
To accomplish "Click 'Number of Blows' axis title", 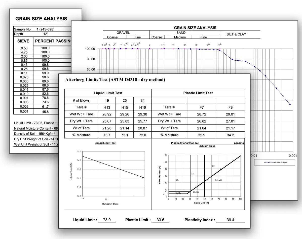I will pyautogui.click(x=110, y=204).
